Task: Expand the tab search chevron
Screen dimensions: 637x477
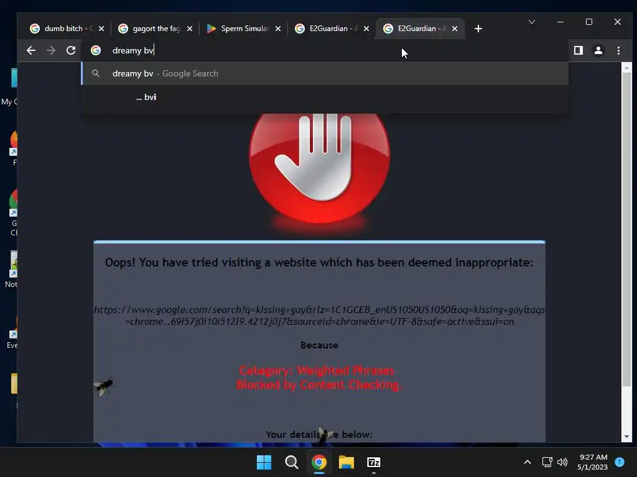Action: pyautogui.click(x=531, y=22)
